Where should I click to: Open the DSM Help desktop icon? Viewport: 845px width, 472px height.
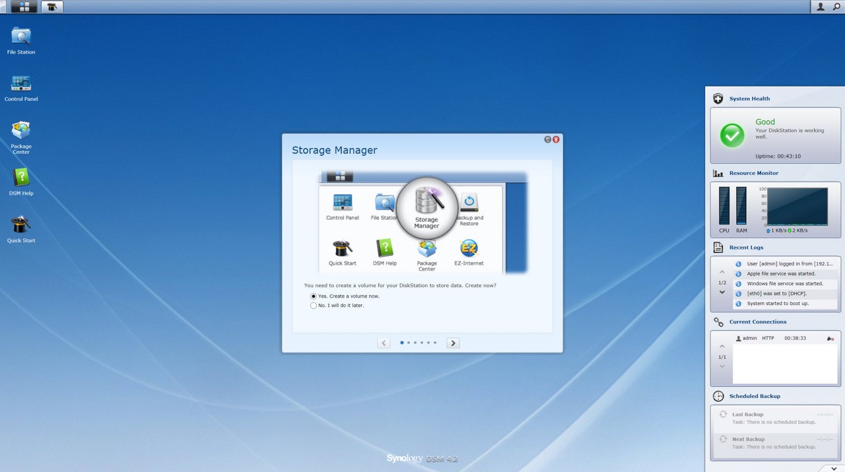coord(21,182)
